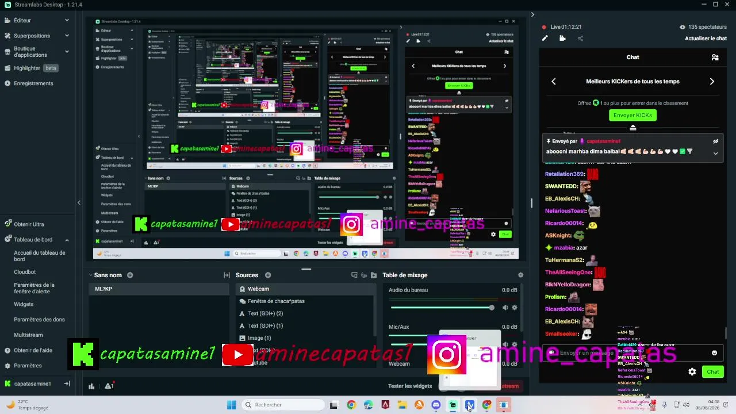
Task: Open File Explorer from the taskbar
Action: pyautogui.click(x=402, y=405)
